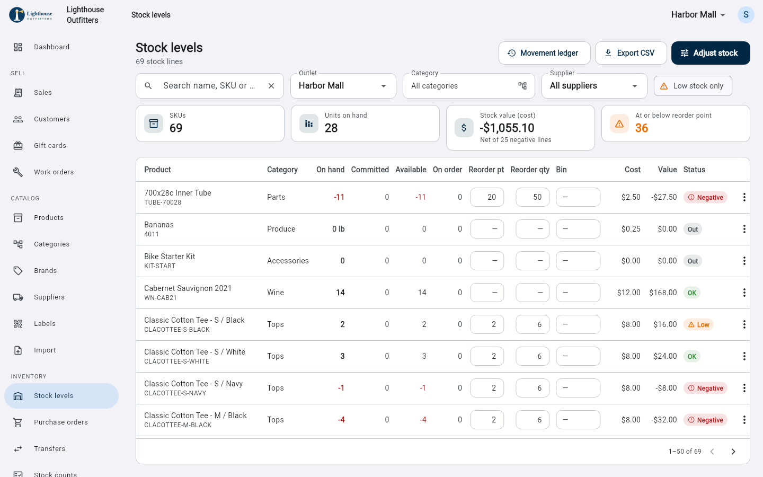The image size is (763, 477).
Task: Sort table by the On hand column
Action: point(330,170)
